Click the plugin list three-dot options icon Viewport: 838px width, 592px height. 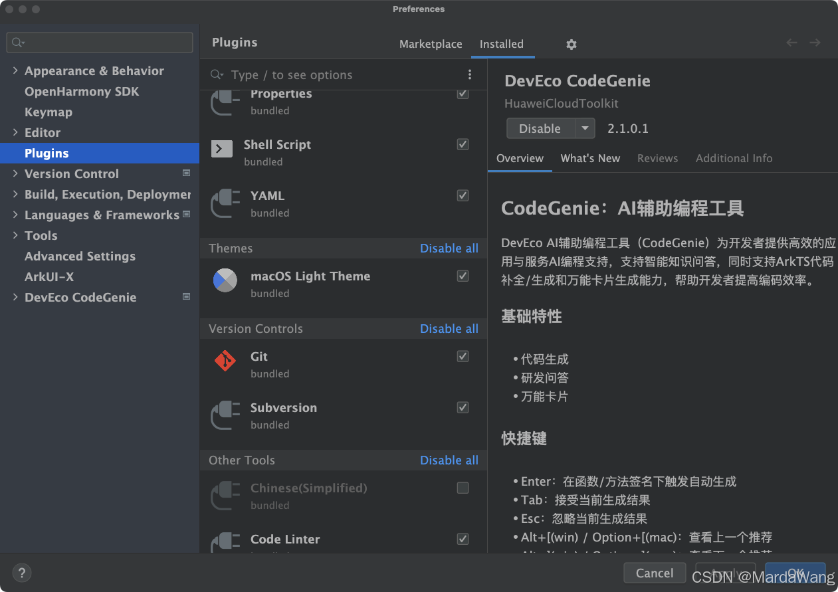(470, 74)
